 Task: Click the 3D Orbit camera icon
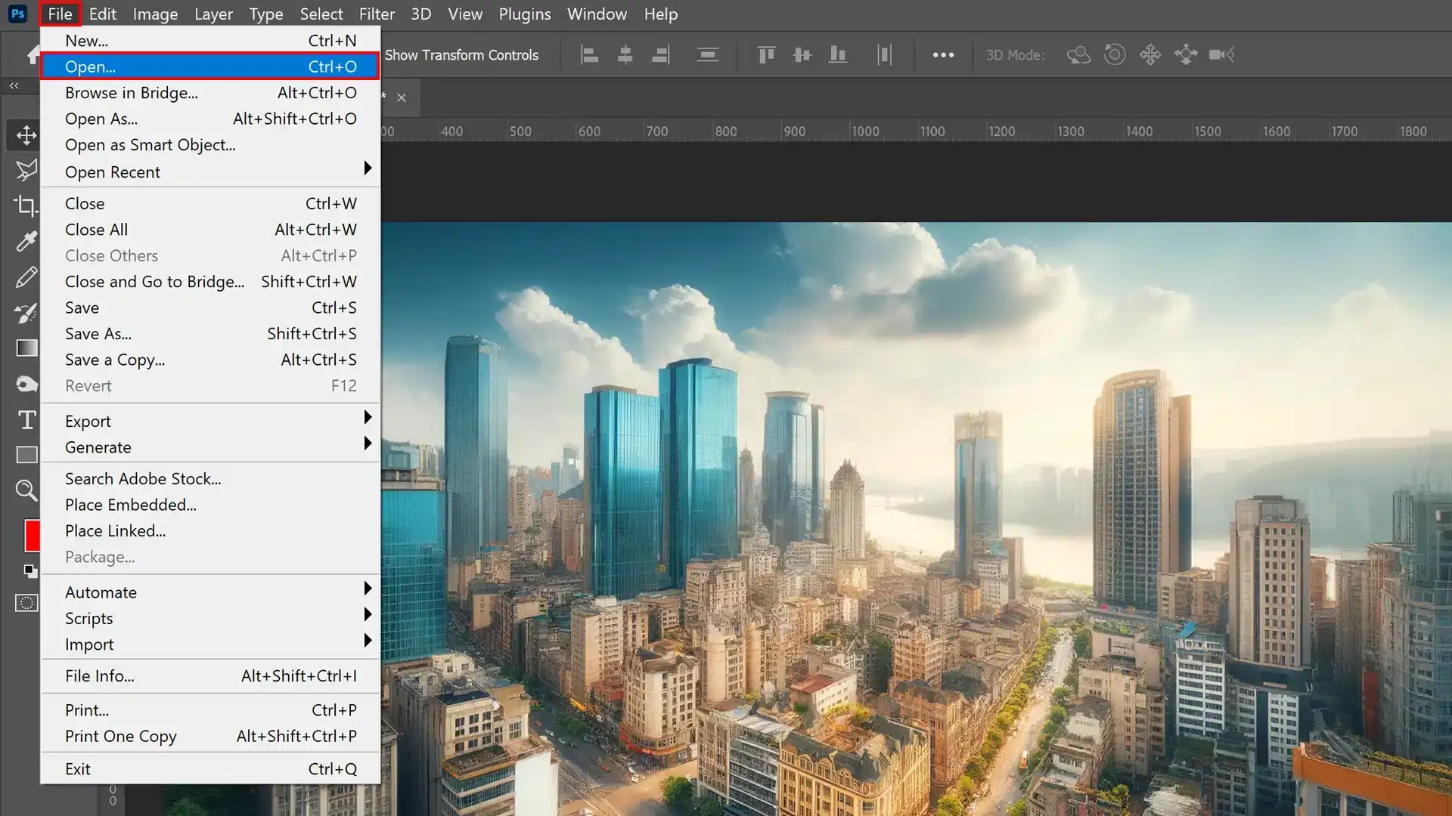pos(1078,54)
